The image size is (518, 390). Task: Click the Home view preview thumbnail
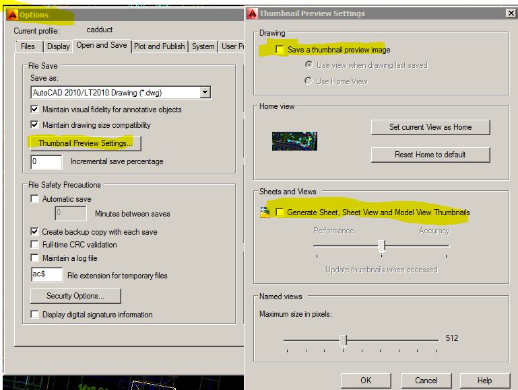(294, 141)
